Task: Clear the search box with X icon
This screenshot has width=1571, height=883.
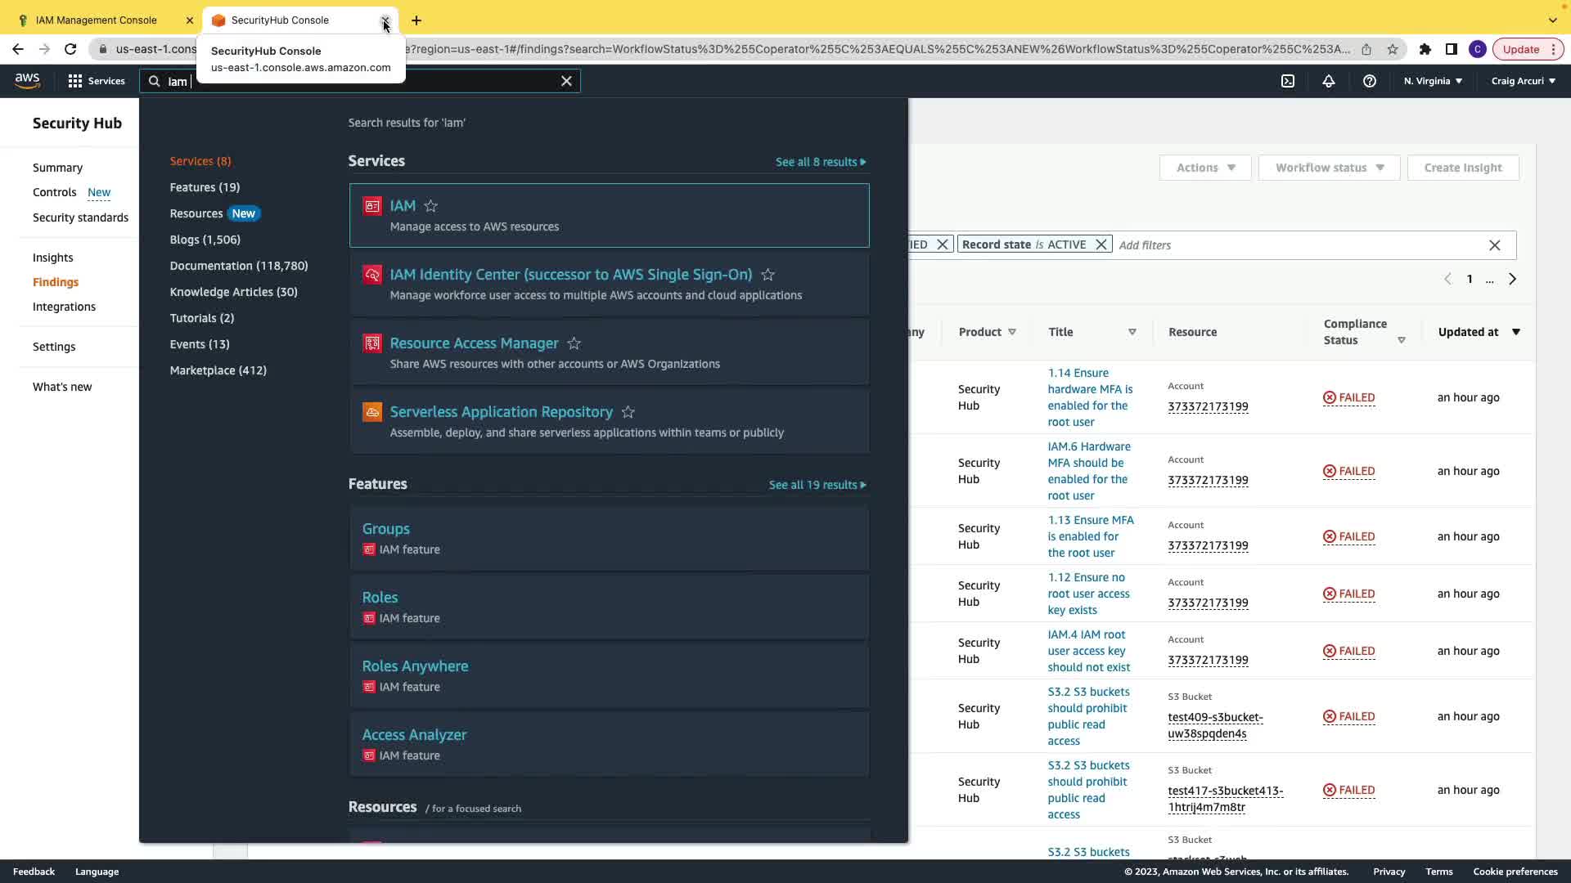Action: [x=566, y=81]
